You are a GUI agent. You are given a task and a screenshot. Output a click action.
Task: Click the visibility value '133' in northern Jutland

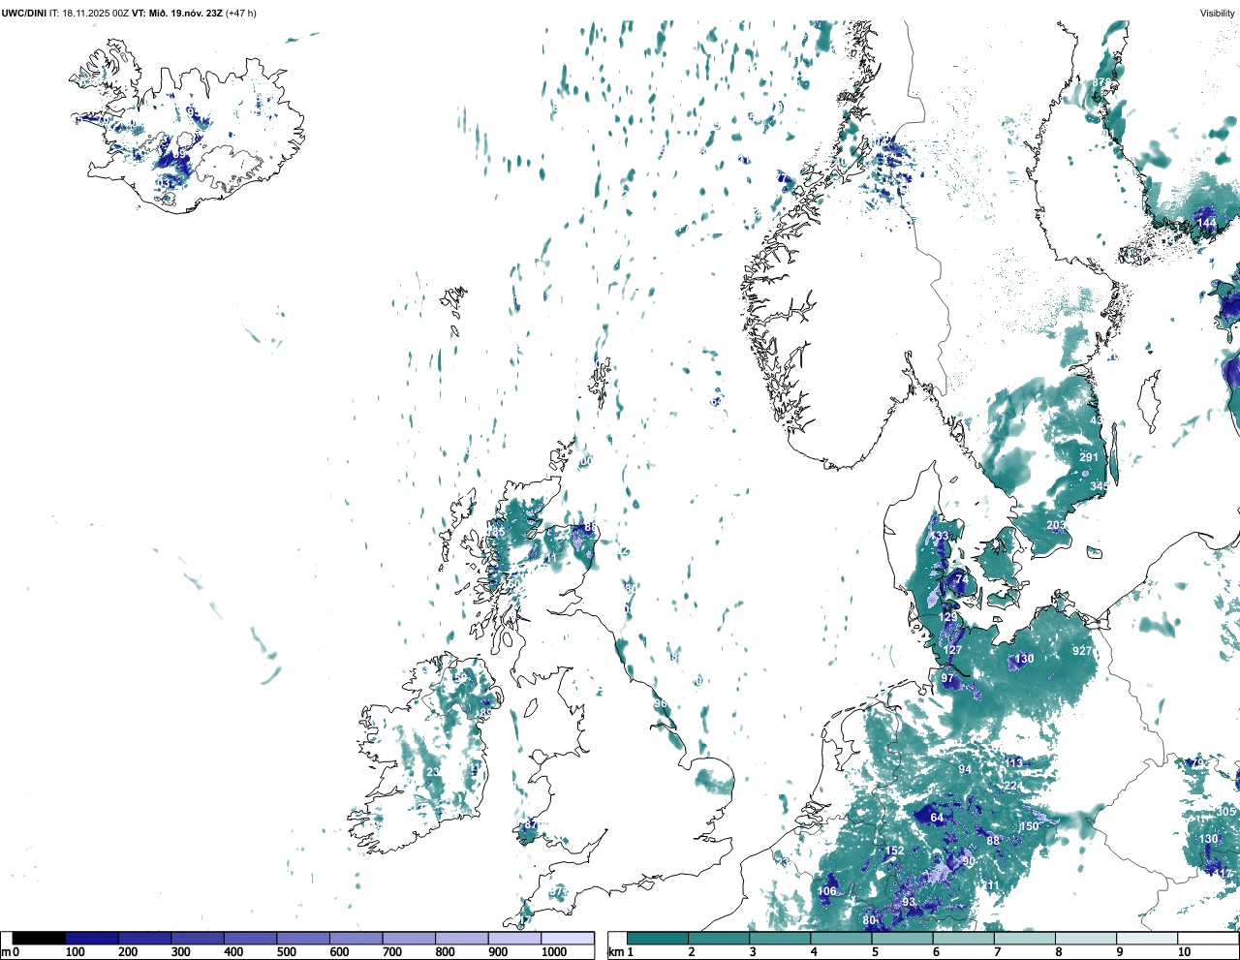coord(940,537)
